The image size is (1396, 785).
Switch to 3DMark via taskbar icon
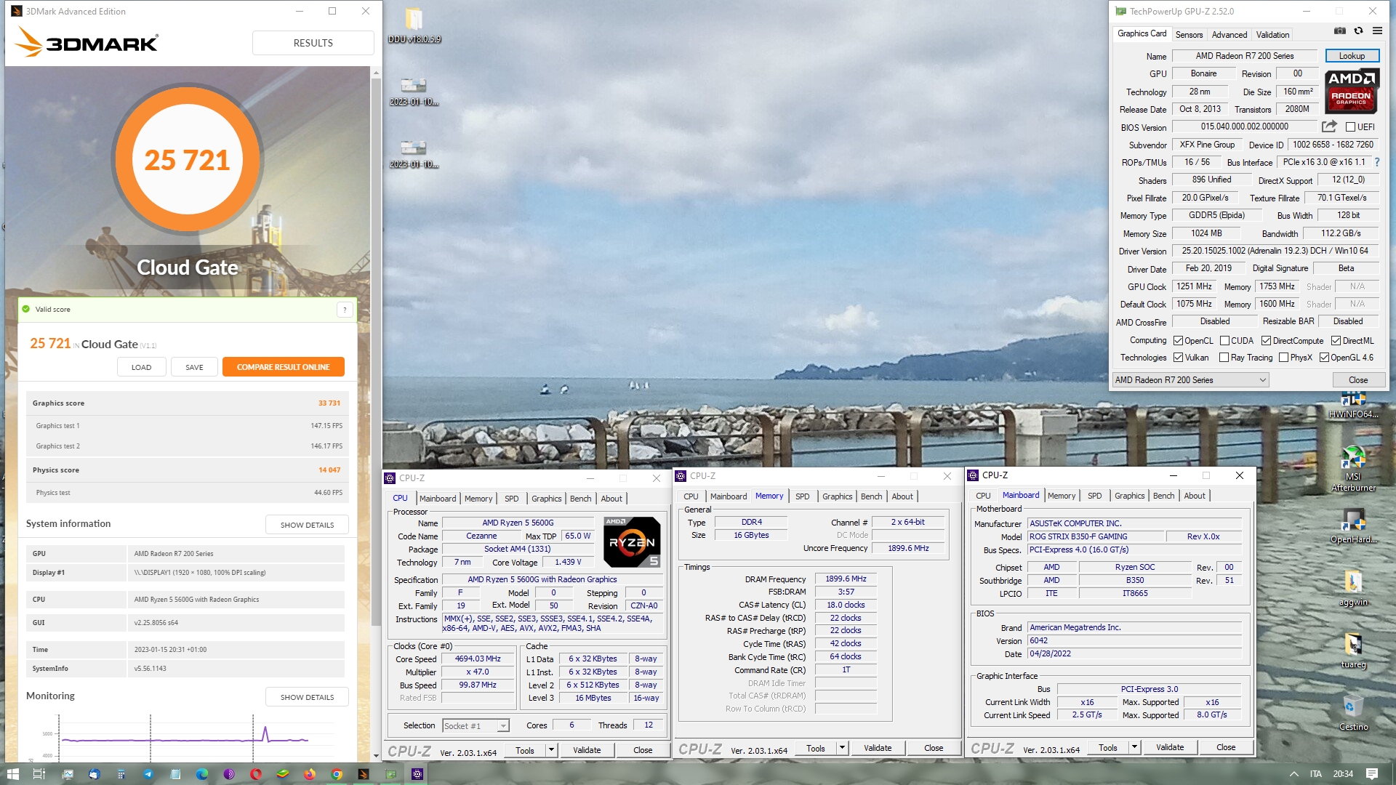point(364,774)
